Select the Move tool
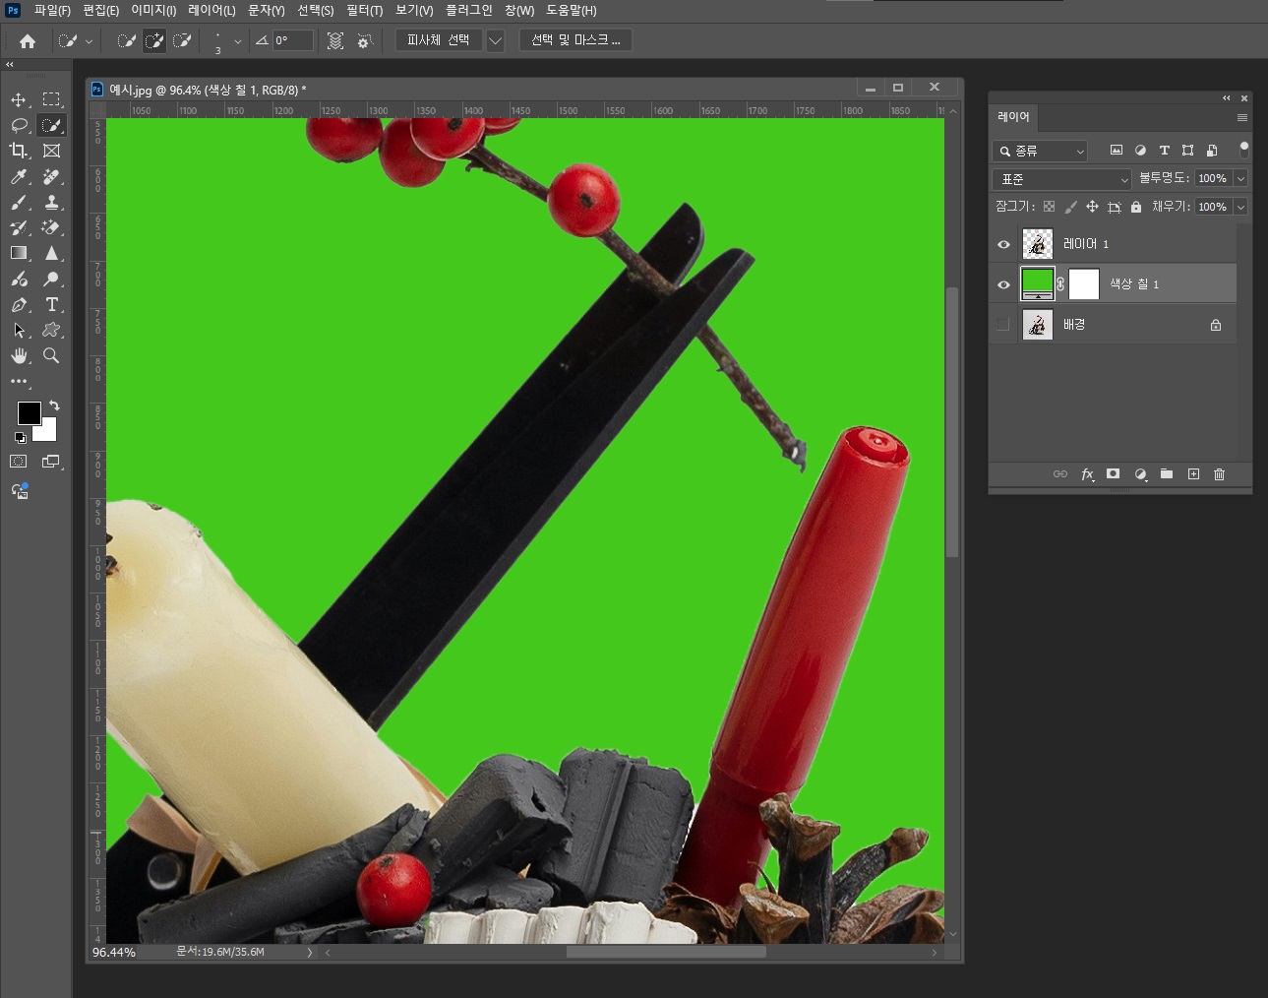The image size is (1268, 998). pos(19,99)
